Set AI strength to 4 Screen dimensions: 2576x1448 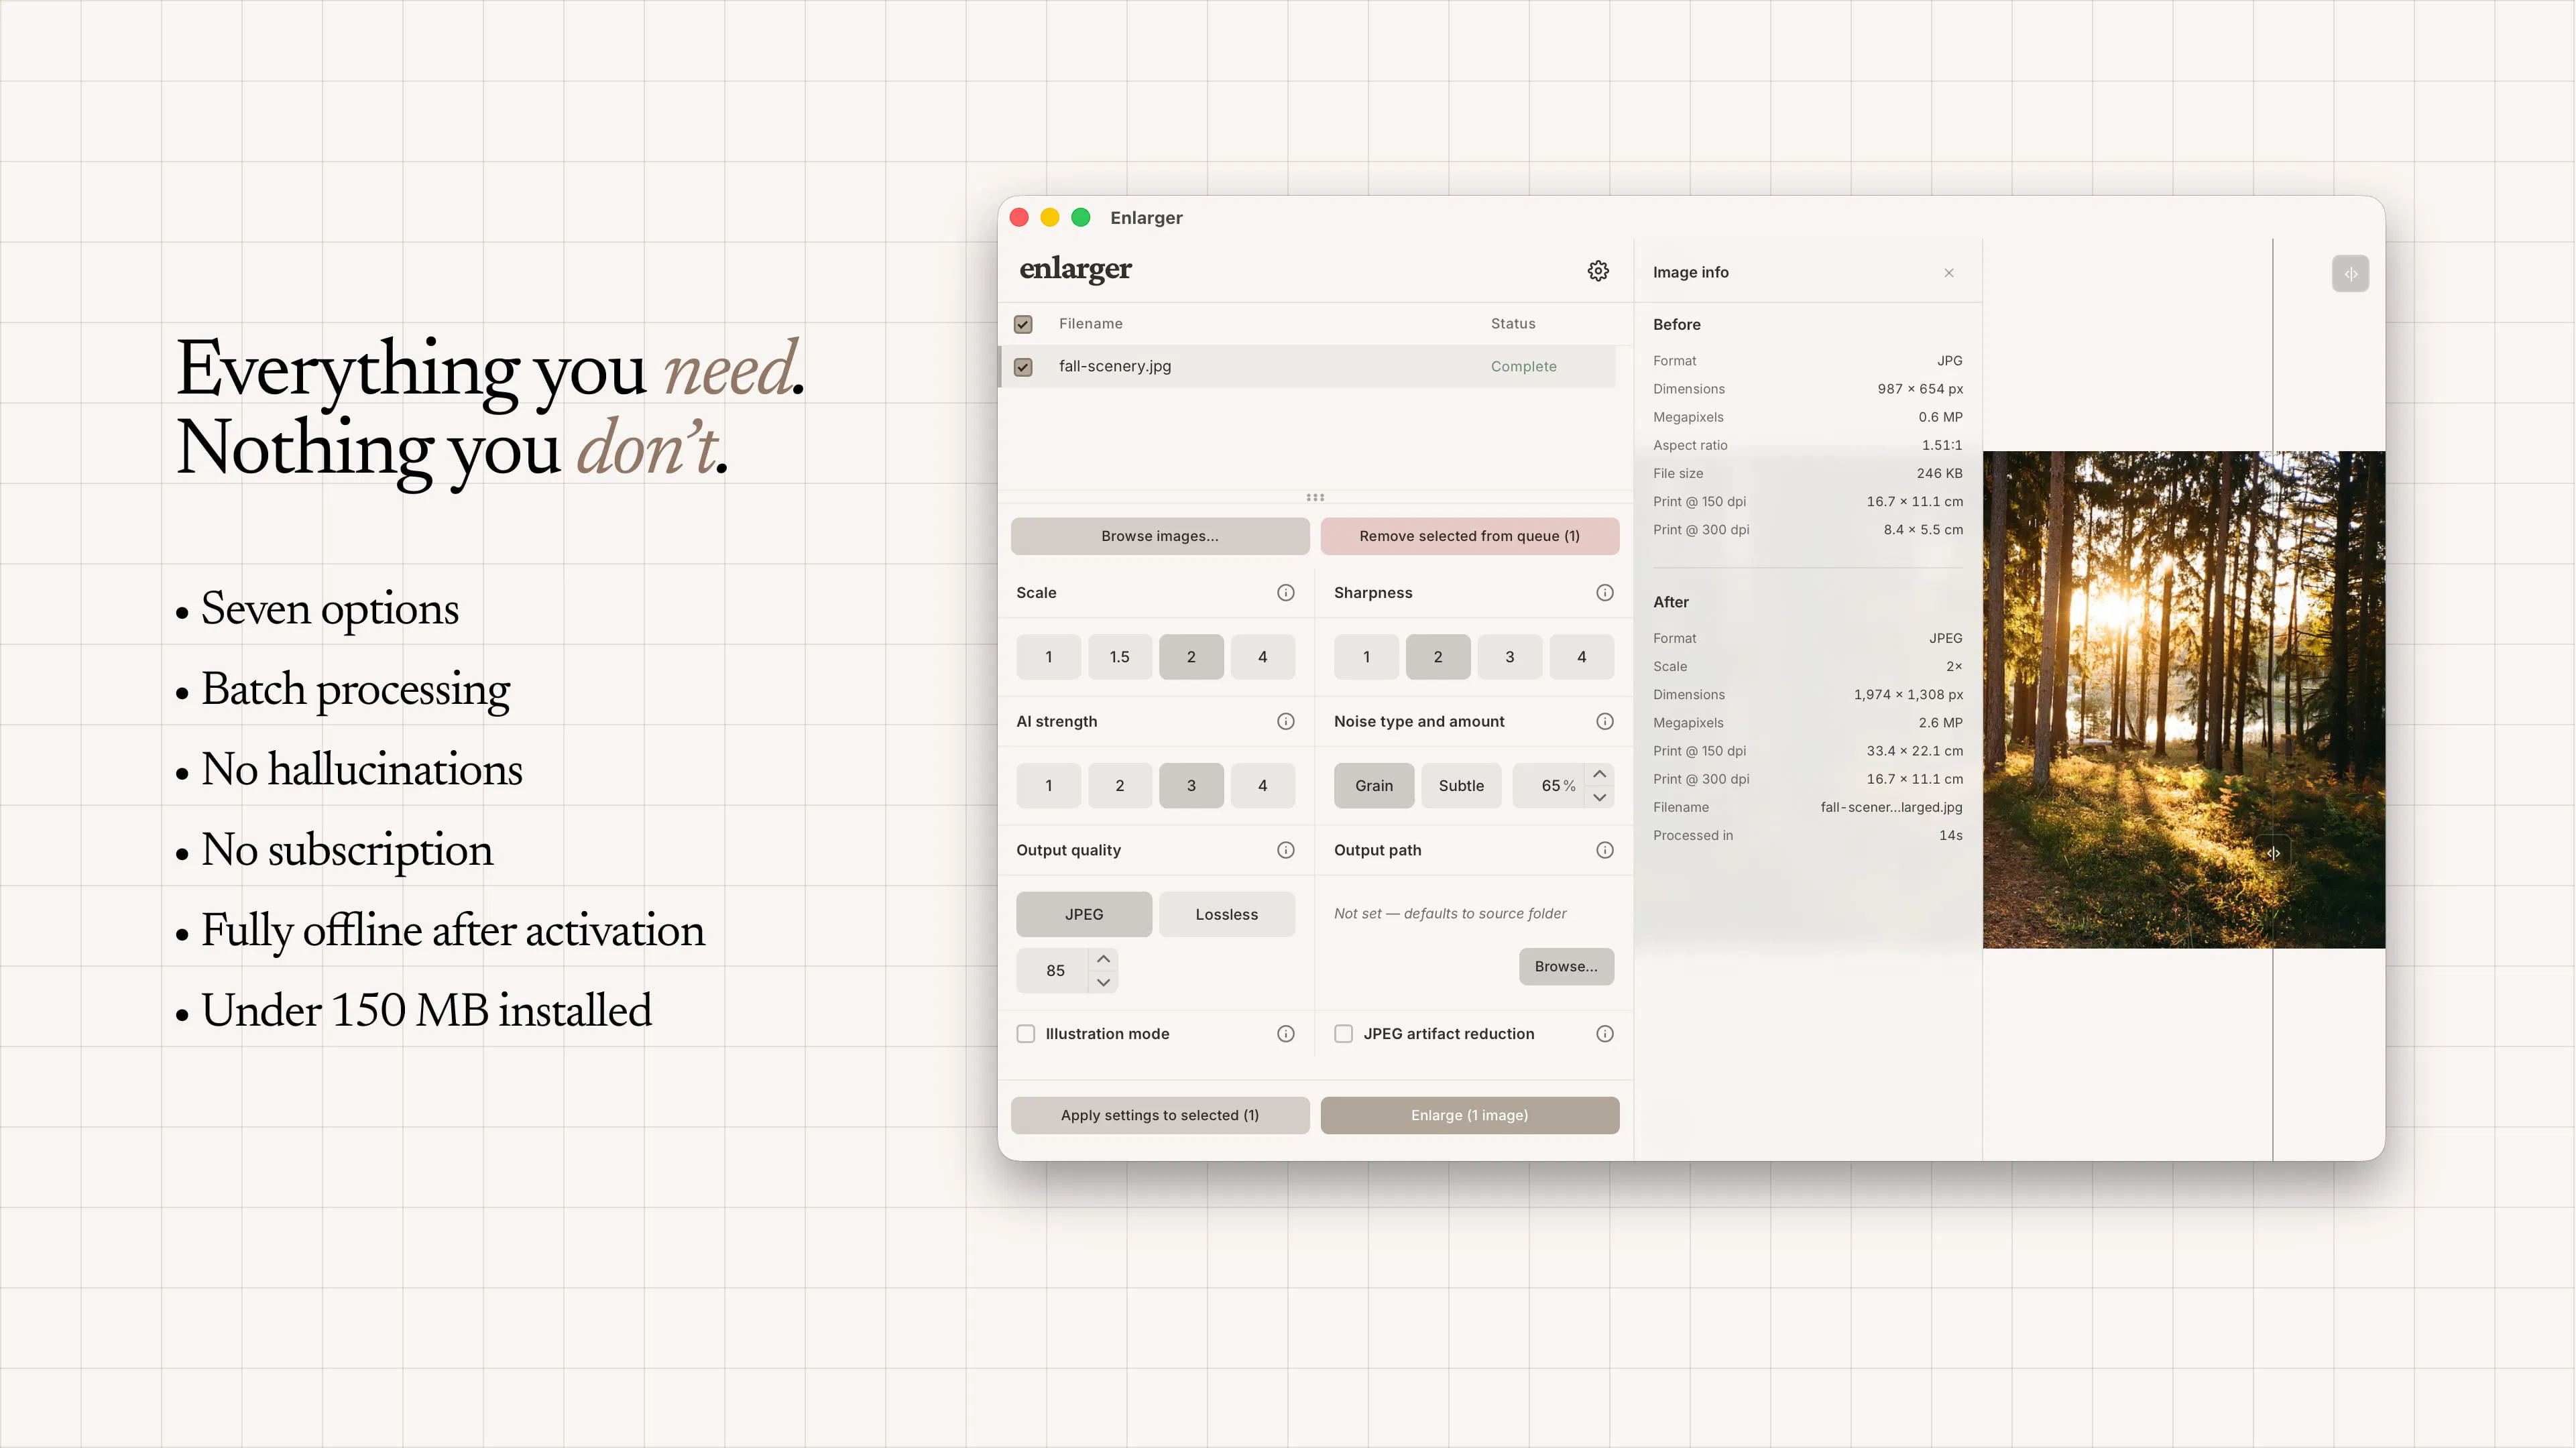point(1262,786)
